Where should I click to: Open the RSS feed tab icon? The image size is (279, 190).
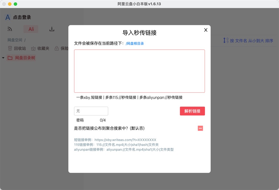point(10,29)
